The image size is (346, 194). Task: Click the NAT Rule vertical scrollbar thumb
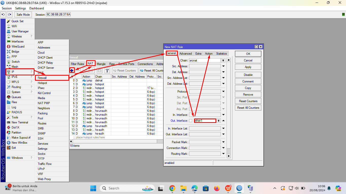click(x=229, y=105)
